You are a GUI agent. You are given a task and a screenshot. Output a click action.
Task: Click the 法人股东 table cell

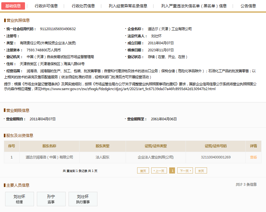103,157
